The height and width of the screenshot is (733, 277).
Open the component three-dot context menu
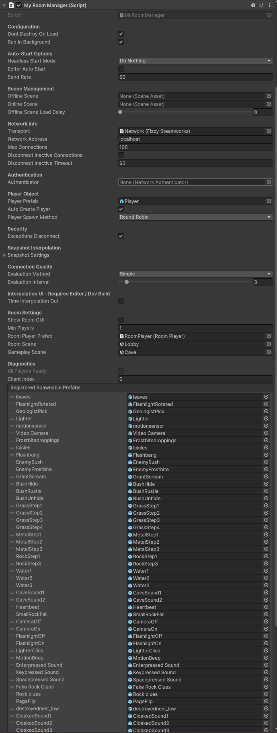tap(269, 5)
